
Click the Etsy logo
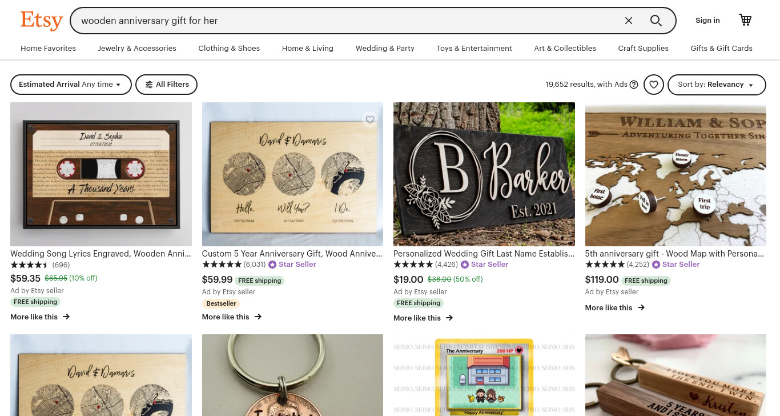point(42,21)
